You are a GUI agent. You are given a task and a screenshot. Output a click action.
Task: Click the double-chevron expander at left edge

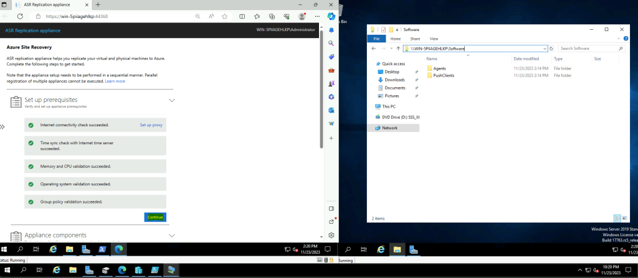pyautogui.click(x=2, y=127)
